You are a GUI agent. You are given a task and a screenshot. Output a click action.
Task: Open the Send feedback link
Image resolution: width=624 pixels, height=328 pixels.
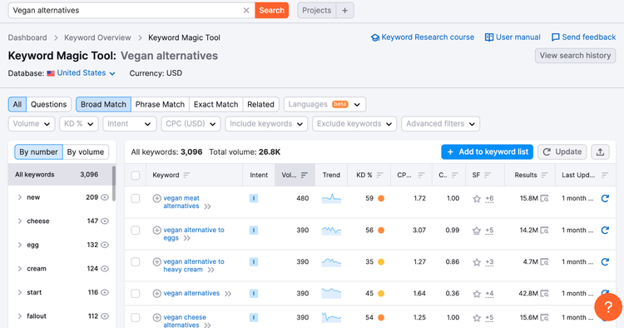tap(583, 37)
